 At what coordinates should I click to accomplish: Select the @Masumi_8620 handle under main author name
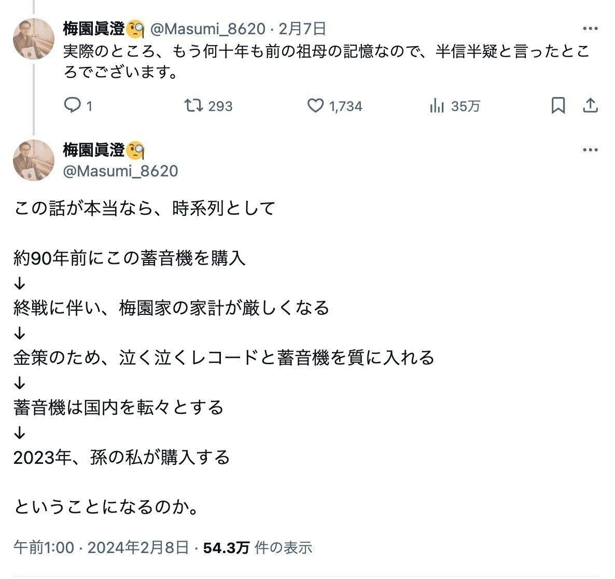[120, 171]
